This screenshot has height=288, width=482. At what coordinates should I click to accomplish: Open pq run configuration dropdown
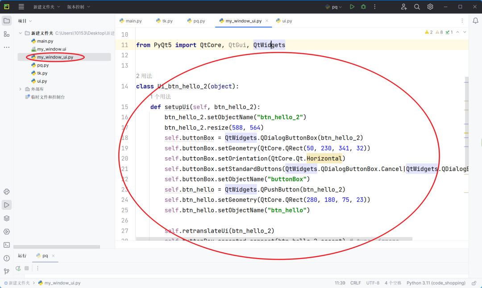coord(333,7)
